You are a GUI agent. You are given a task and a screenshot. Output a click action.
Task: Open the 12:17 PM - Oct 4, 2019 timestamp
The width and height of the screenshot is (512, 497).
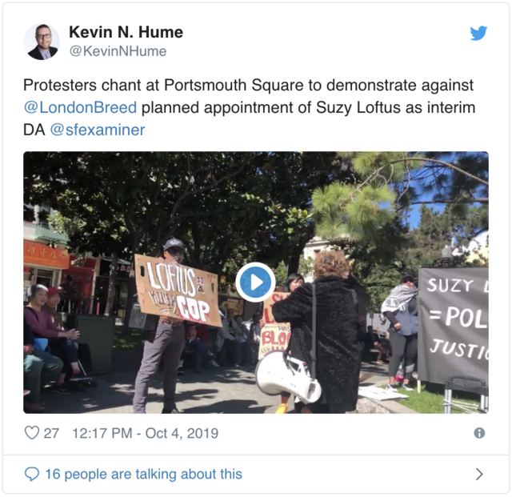(145, 433)
